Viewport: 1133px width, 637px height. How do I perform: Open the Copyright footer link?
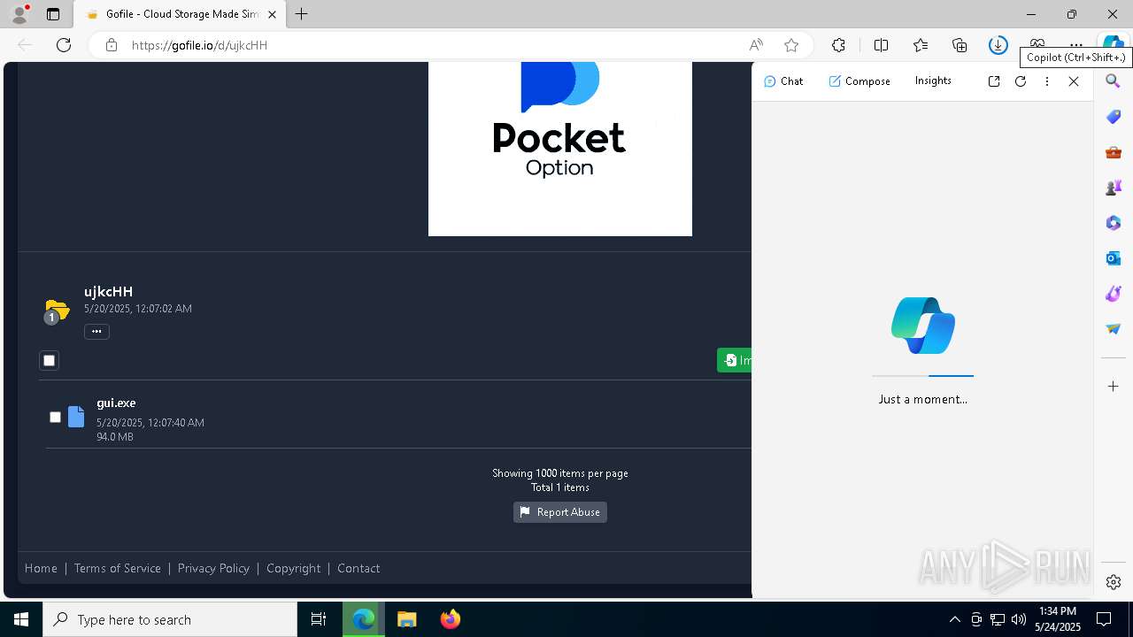[x=294, y=568]
